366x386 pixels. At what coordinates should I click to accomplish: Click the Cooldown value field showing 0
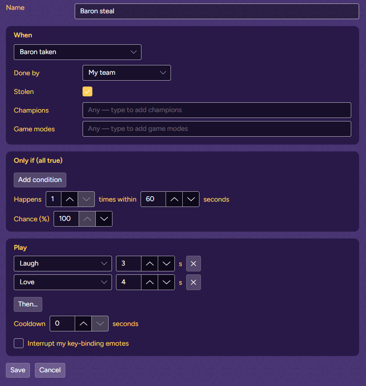62,324
